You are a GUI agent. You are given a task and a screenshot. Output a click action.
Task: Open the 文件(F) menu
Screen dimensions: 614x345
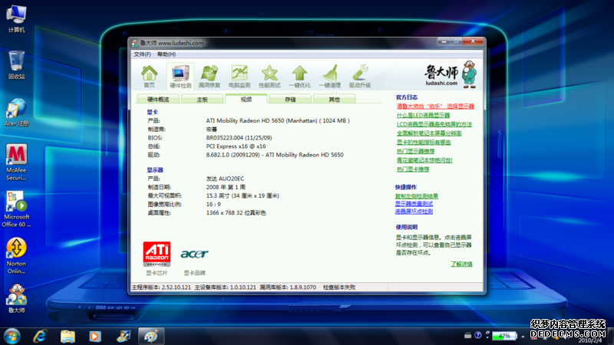[142, 54]
